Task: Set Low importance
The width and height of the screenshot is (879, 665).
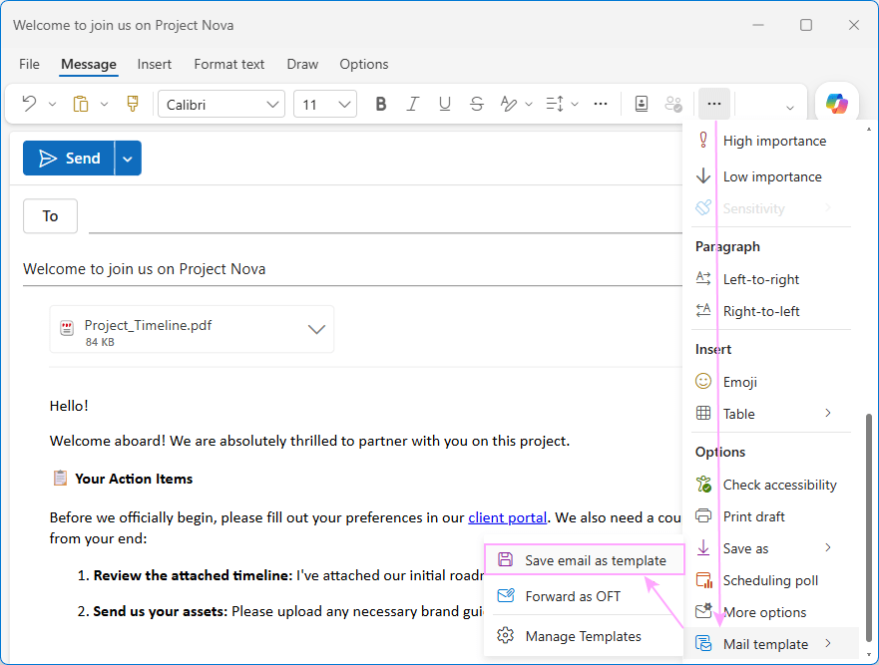Action: pos(771,176)
